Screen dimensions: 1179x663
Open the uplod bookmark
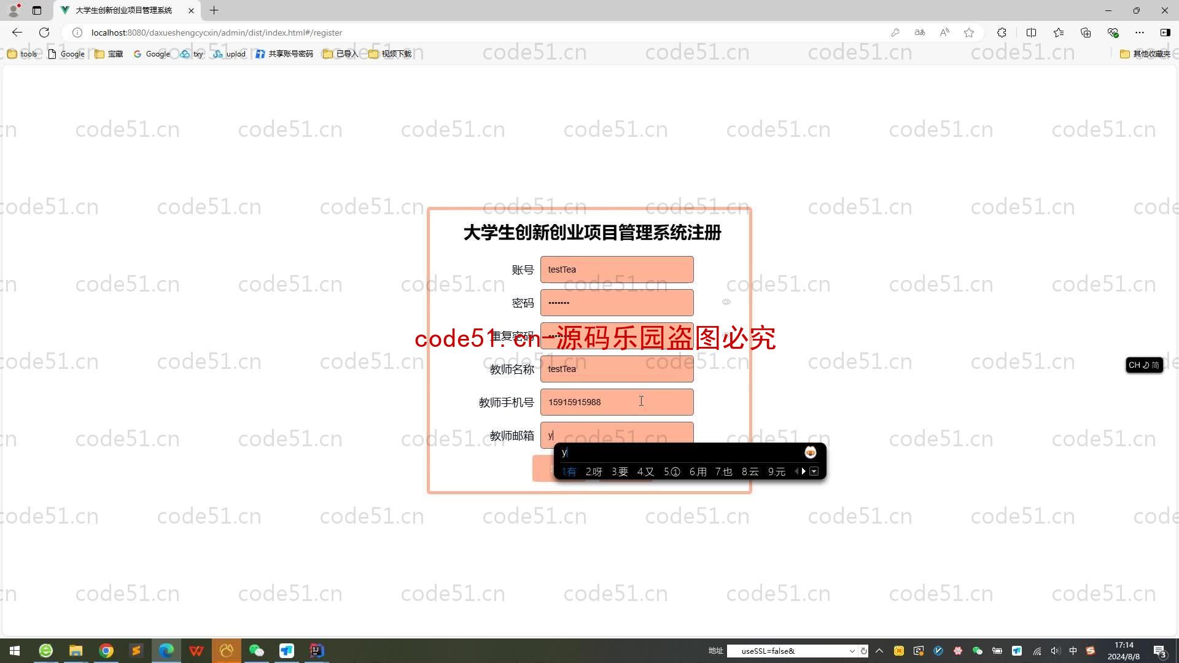230,54
